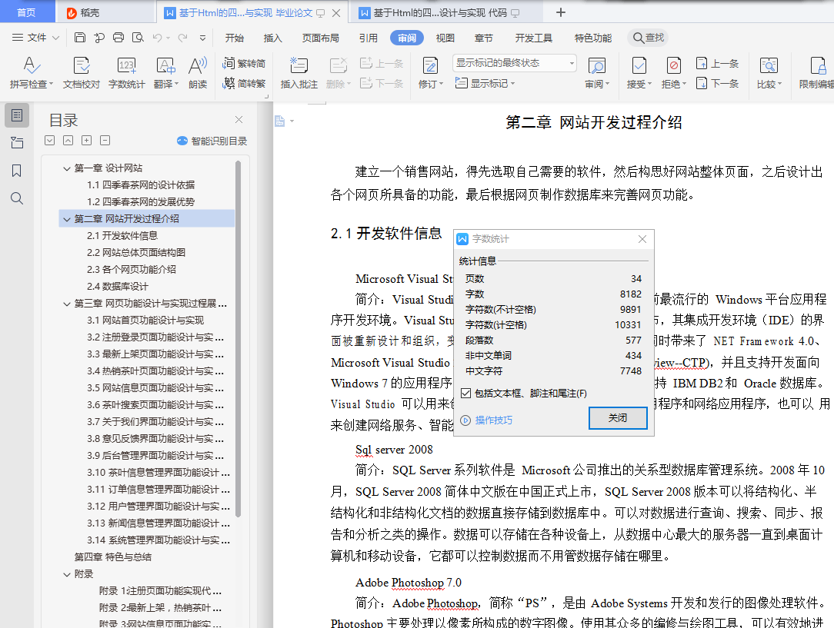The height and width of the screenshot is (628, 834).
Task: Go to previous change (上一条) near Reject
Action: [718, 63]
